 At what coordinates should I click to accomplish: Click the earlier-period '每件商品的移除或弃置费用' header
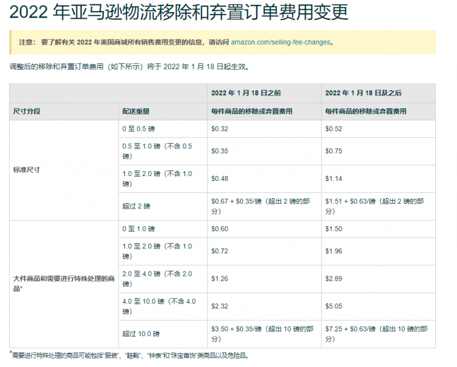(x=252, y=111)
